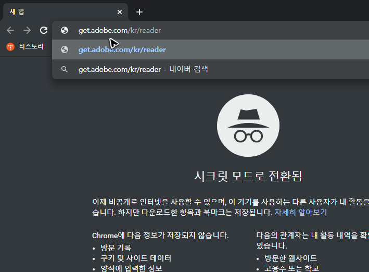Click the forward navigation arrow
The width and height of the screenshot is (369, 272).
tap(27, 30)
